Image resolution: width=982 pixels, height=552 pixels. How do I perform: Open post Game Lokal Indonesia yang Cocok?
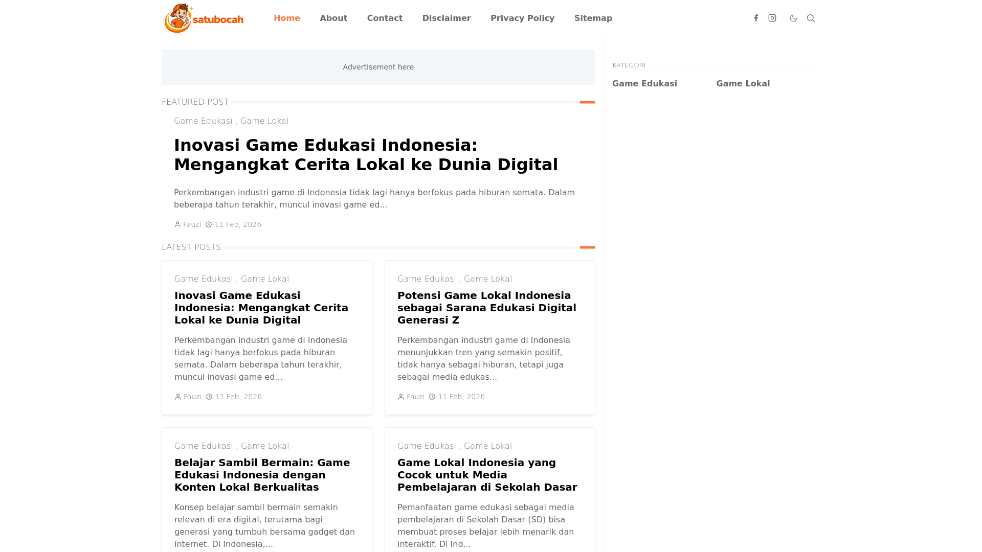[487, 475]
